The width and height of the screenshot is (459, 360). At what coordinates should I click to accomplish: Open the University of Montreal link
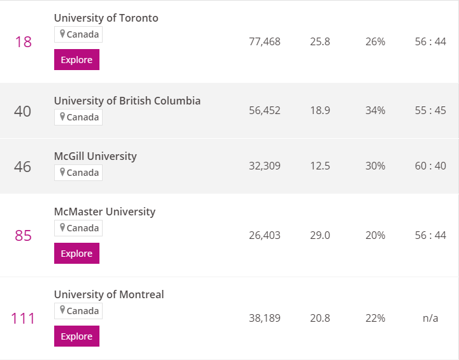[x=109, y=294]
